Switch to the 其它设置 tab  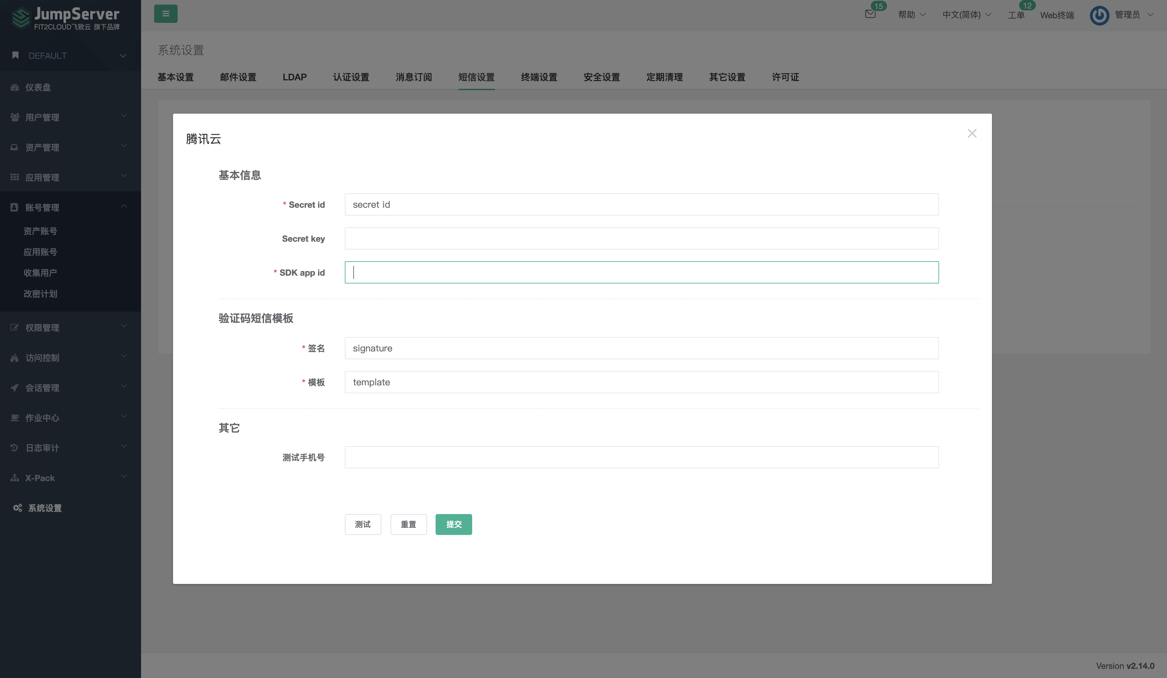pos(727,77)
